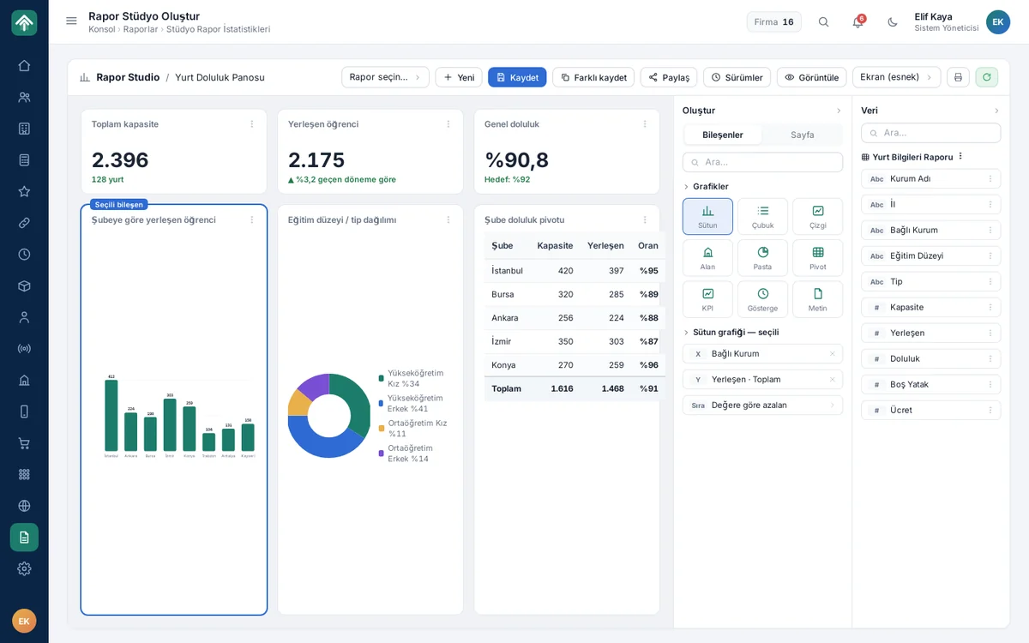The height and width of the screenshot is (643, 1029).
Task: Switch to the Sayfa tab
Action: coord(803,135)
